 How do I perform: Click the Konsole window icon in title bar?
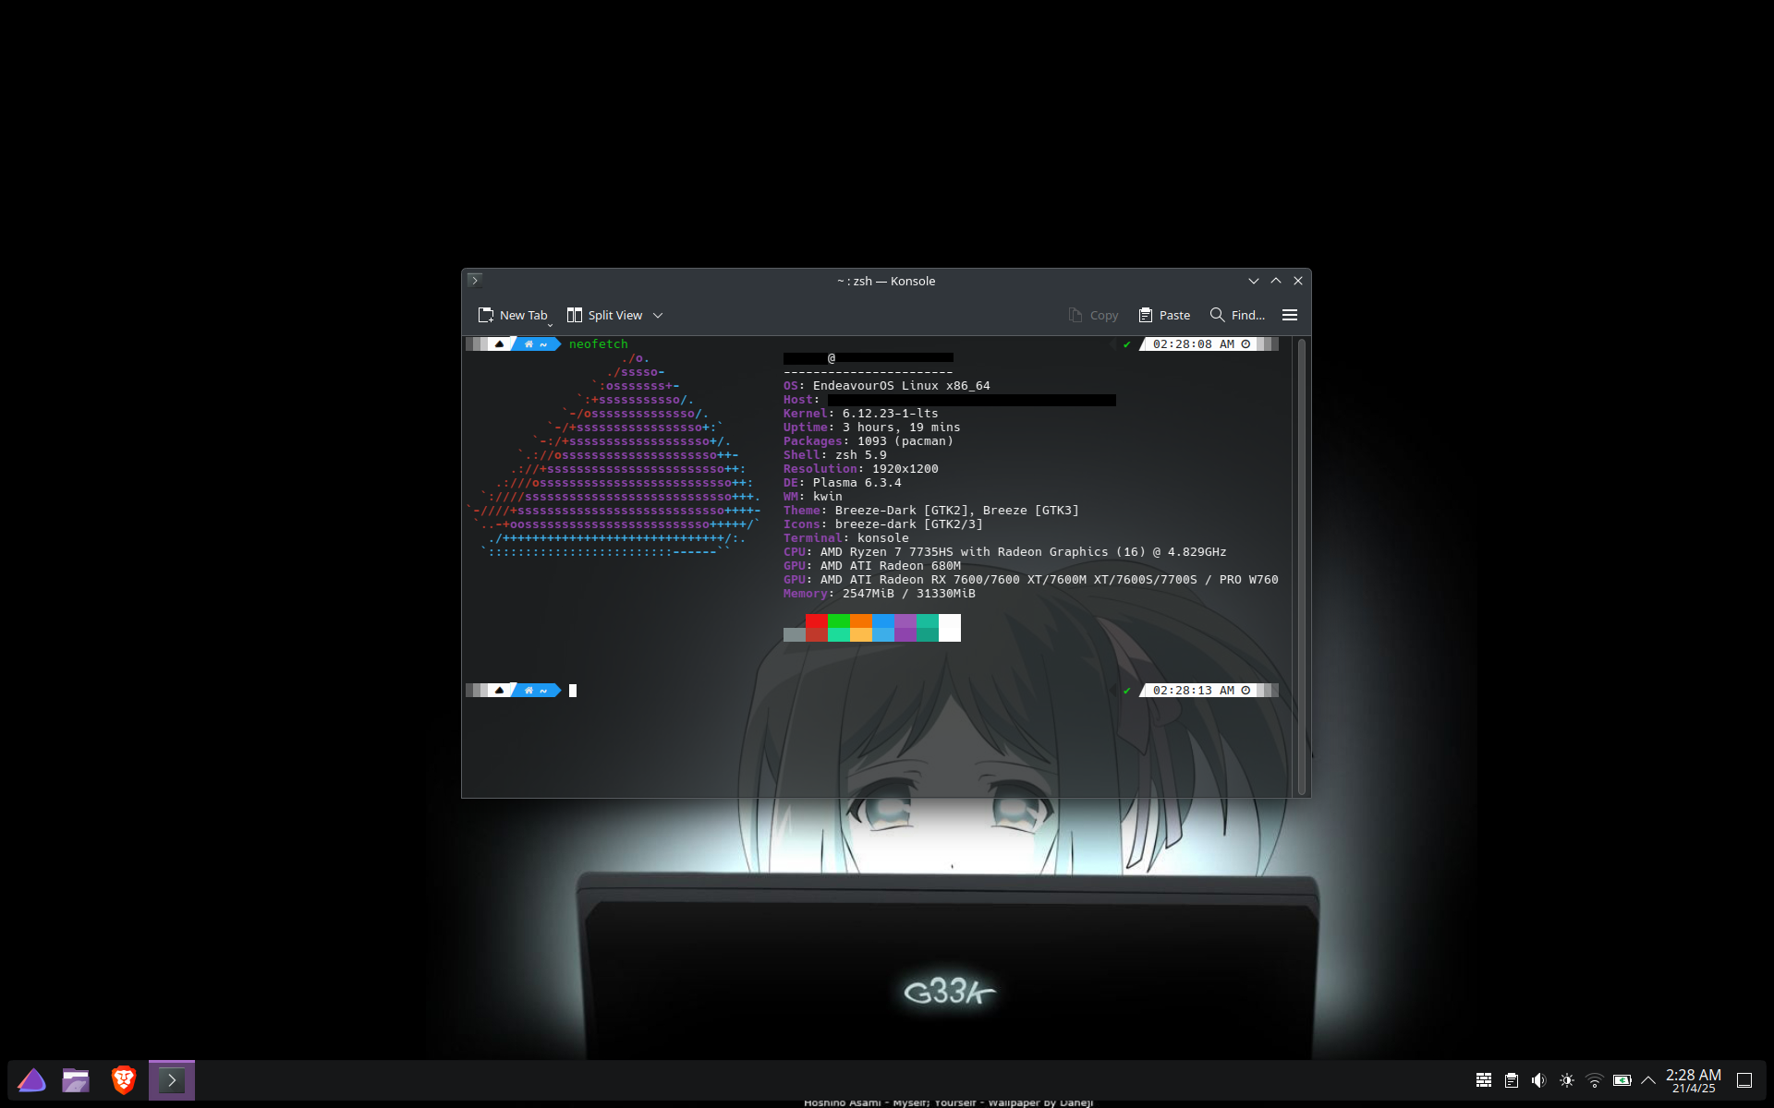pyautogui.click(x=475, y=281)
